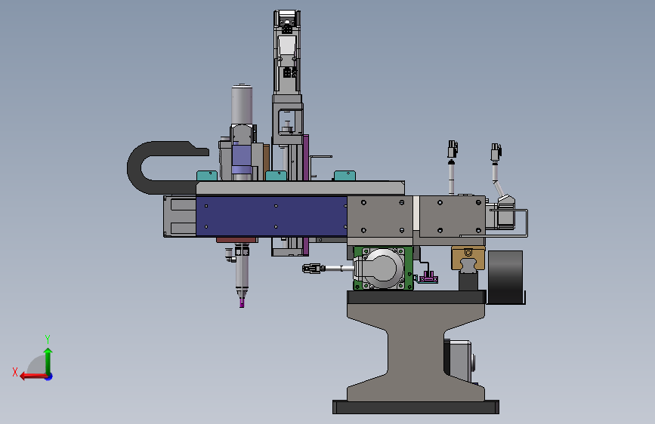Click the green Y axis arrow of triad
The height and width of the screenshot is (424, 655).
(48, 361)
